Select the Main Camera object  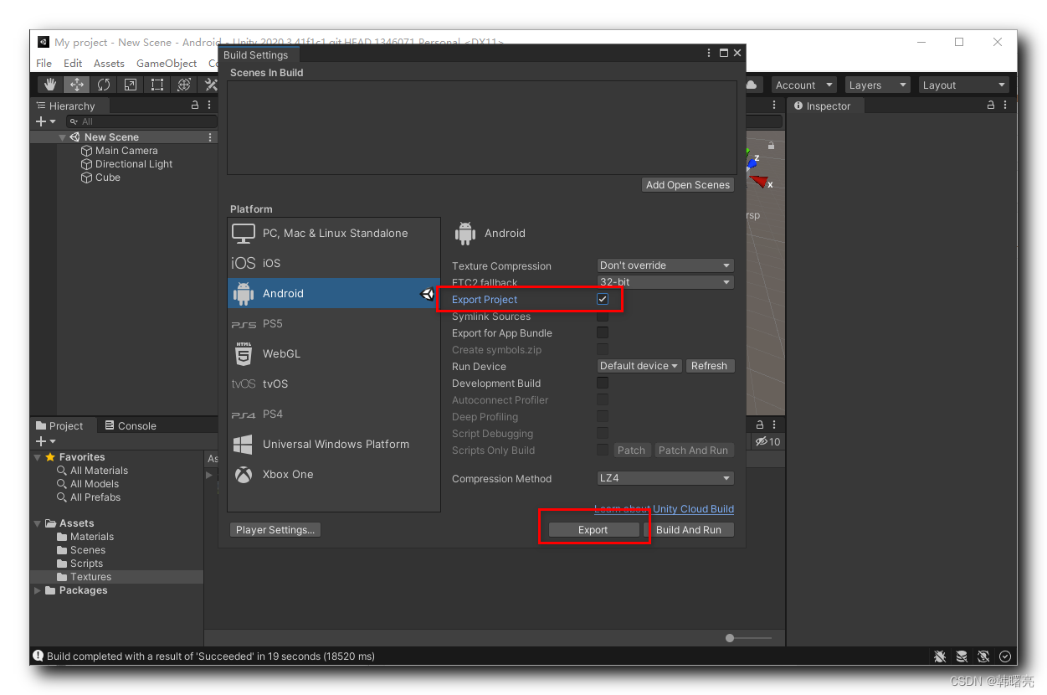pos(125,151)
